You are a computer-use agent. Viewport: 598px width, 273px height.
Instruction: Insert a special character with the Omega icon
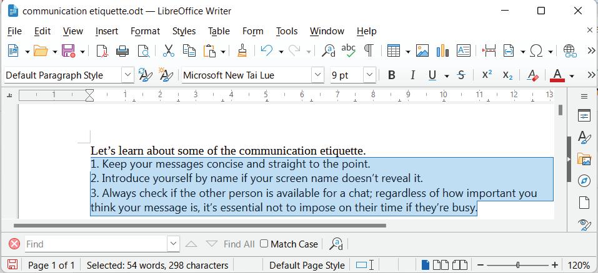pos(536,50)
